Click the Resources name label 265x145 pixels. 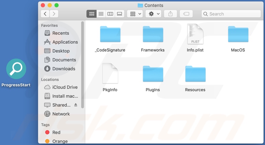[195, 90]
